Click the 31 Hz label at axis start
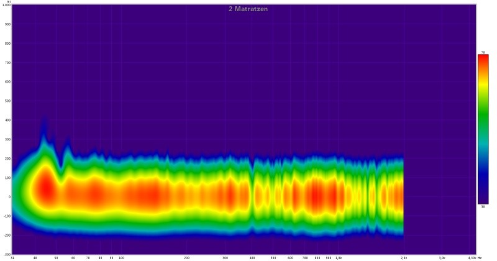 (13, 257)
